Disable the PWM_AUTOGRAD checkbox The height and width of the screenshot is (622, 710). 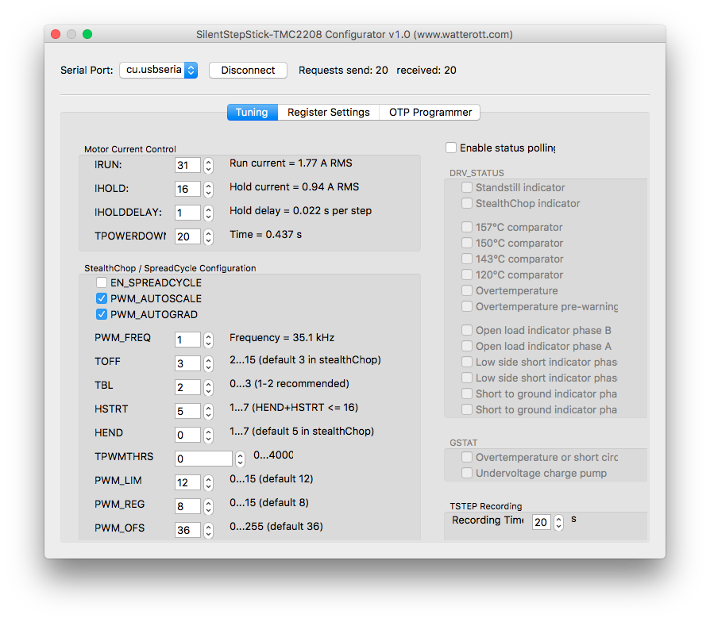point(102,314)
